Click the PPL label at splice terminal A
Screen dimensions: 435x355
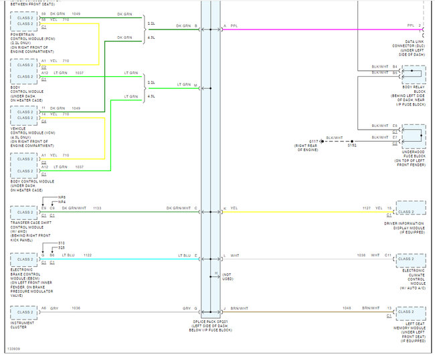[234, 26]
